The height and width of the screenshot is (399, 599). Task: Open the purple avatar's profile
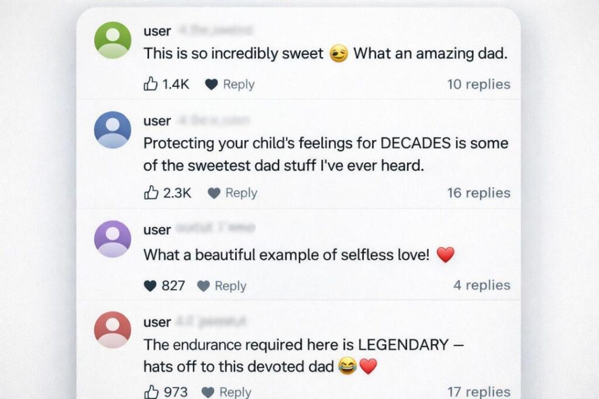coord(112,238)
